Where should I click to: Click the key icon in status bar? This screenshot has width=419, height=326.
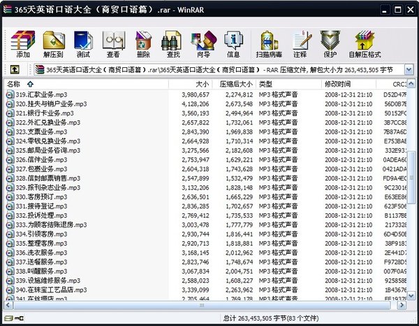(20, 318)
